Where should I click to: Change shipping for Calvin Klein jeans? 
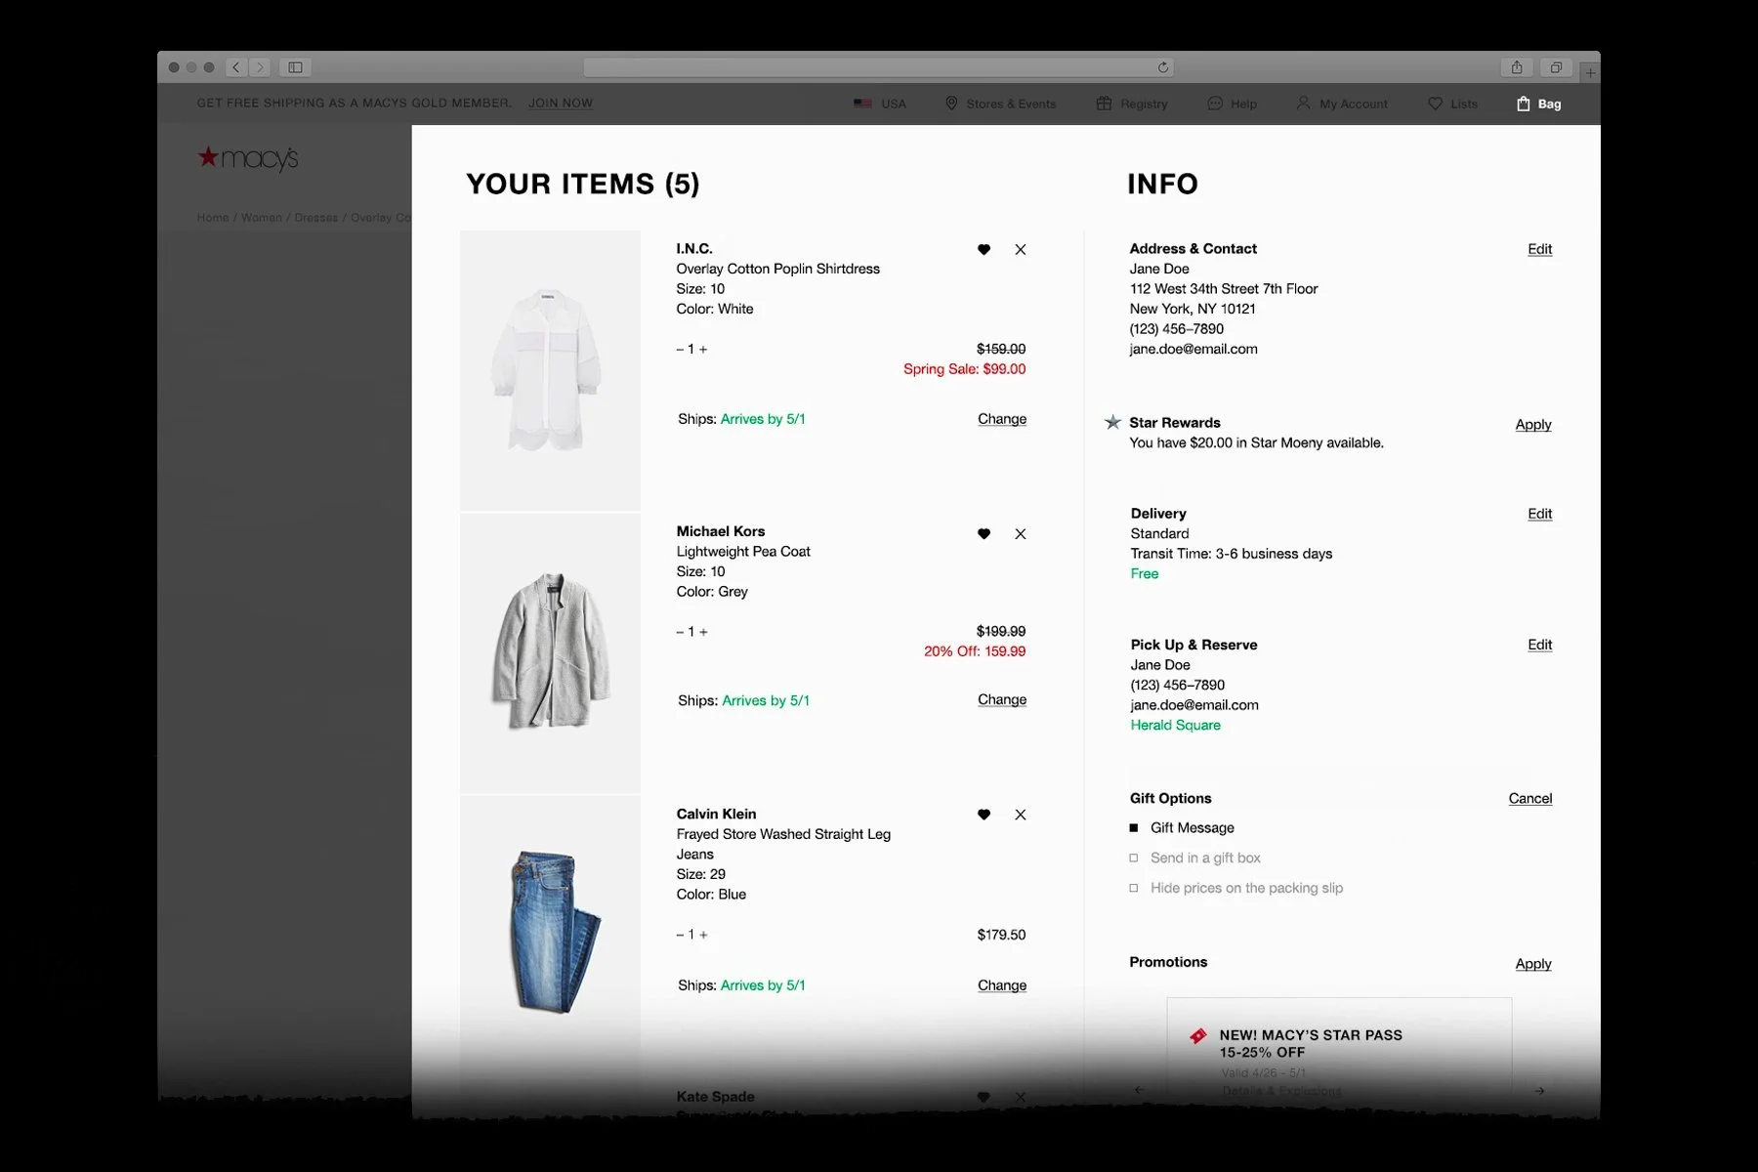pyautogui.click(x=1002, y=985)
